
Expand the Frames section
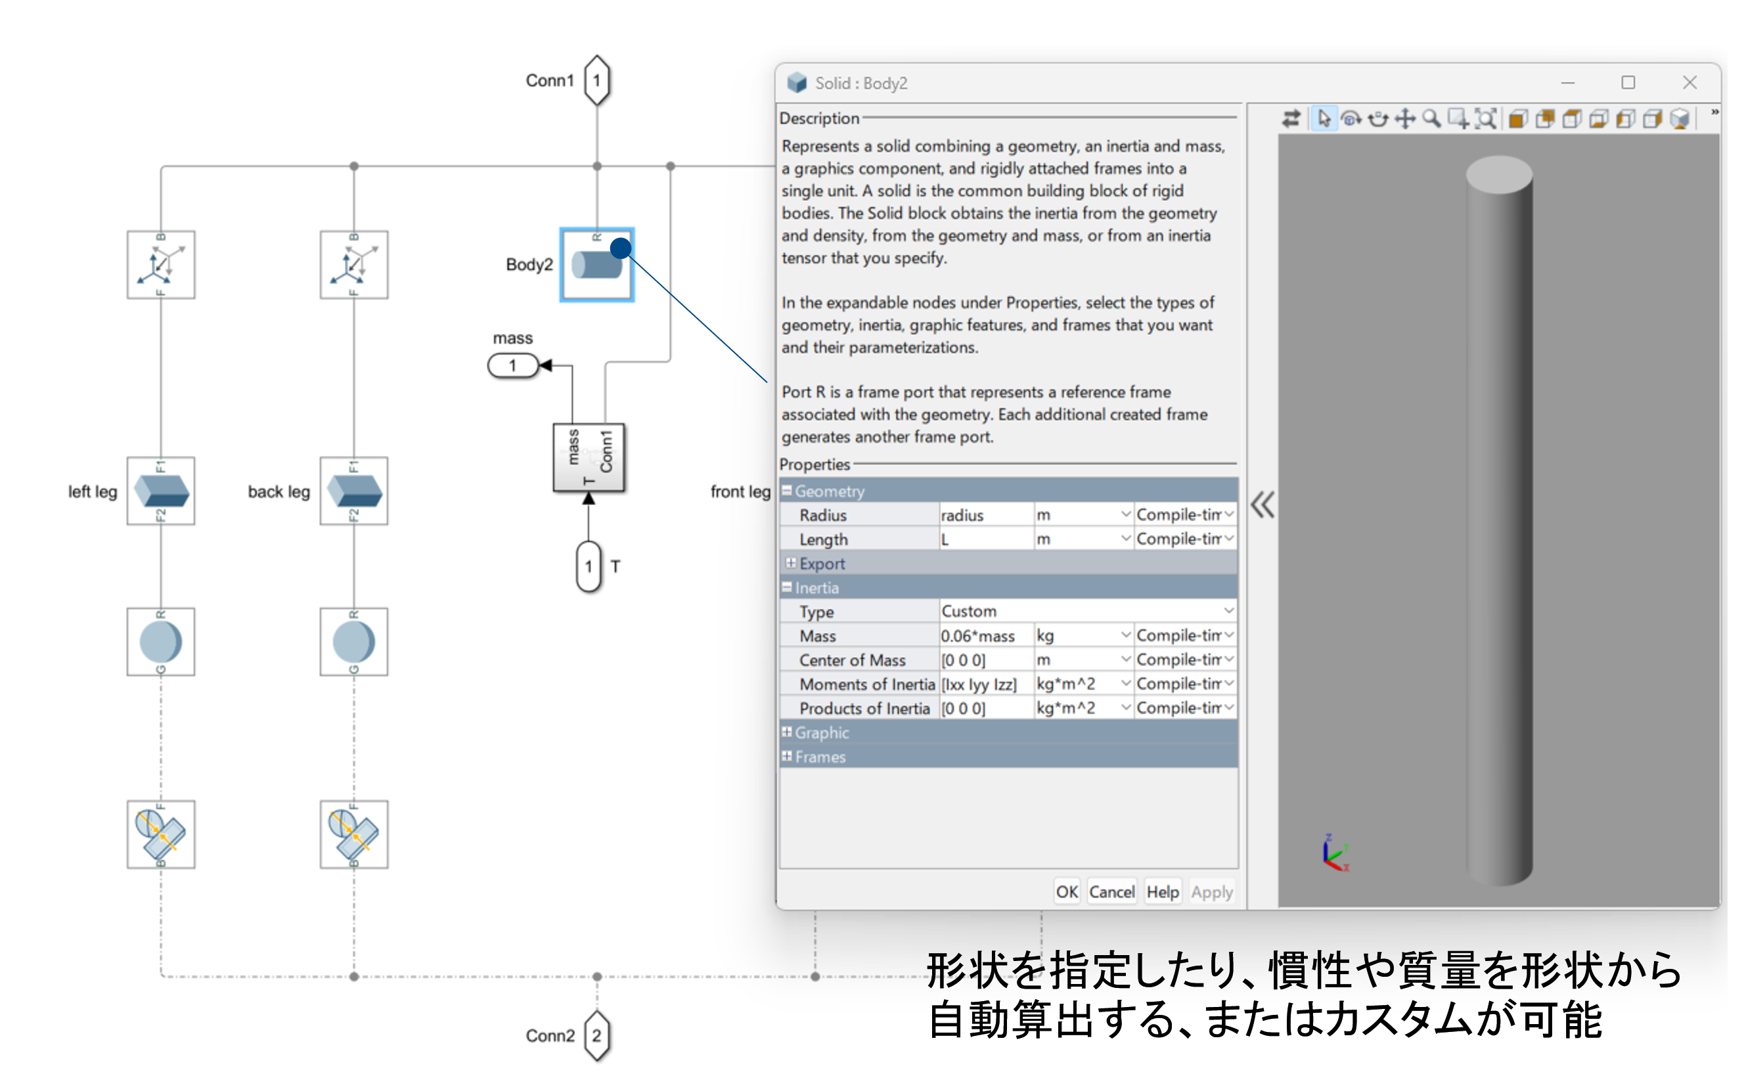787,756
